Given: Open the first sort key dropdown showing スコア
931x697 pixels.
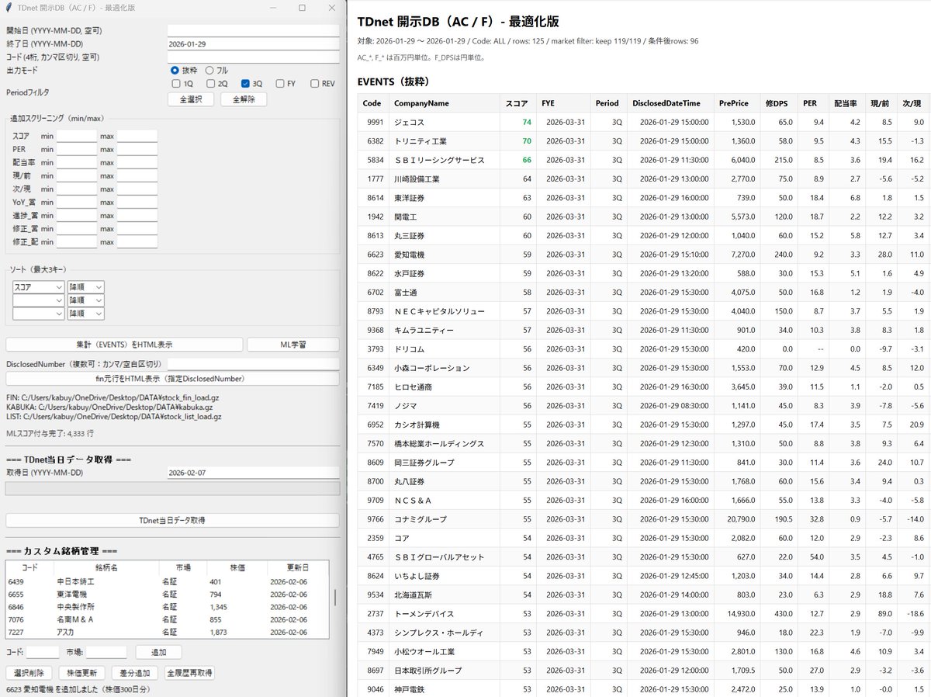Looking at the screenshot, I should point(38,286).
